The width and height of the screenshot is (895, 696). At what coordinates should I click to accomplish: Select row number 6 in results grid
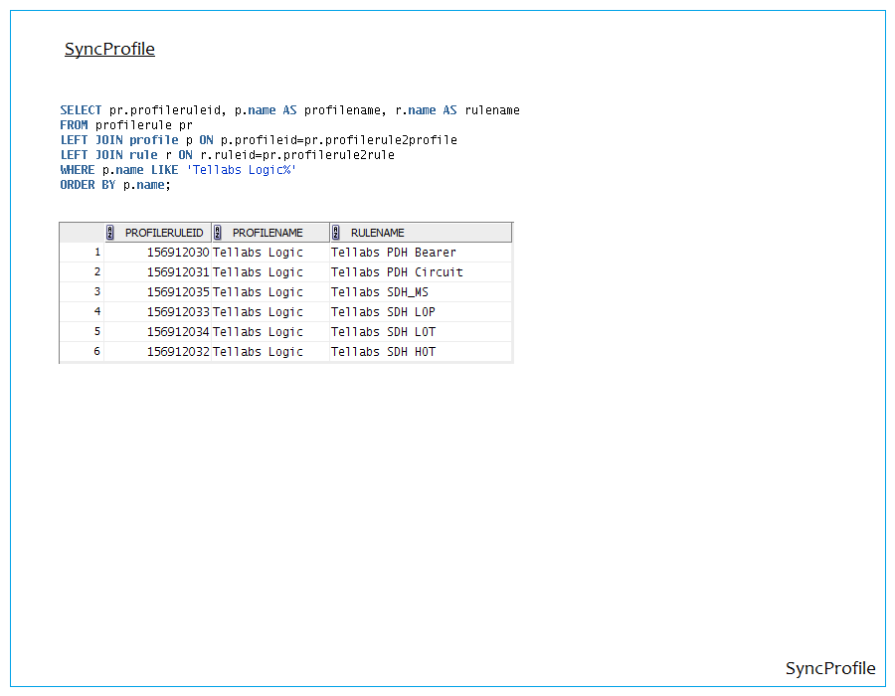coord(96,352)
